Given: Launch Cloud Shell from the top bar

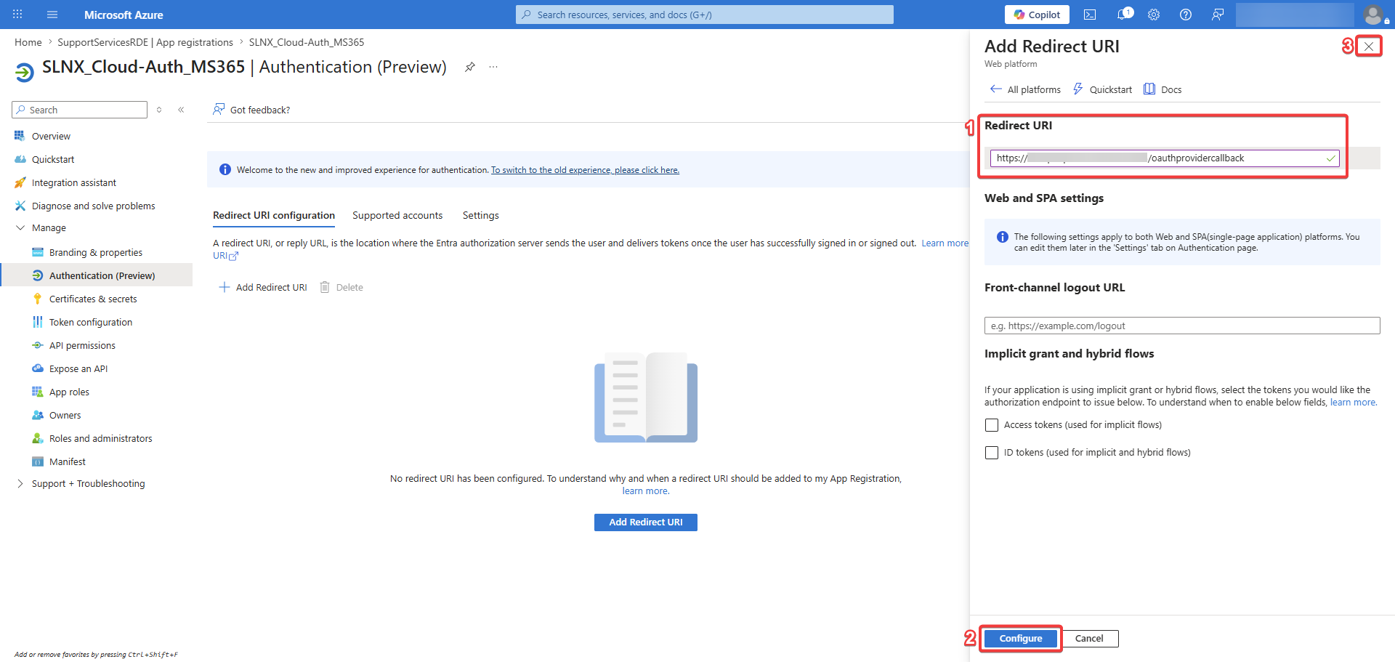Looking at the screenshot, I should tap(1090, 15).
